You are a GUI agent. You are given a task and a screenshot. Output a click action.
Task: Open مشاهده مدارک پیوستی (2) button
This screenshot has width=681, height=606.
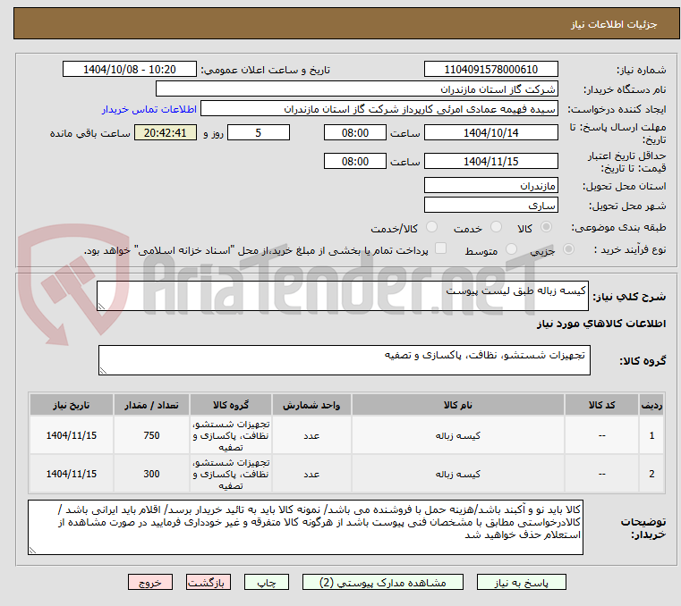(x=383, y=582)
